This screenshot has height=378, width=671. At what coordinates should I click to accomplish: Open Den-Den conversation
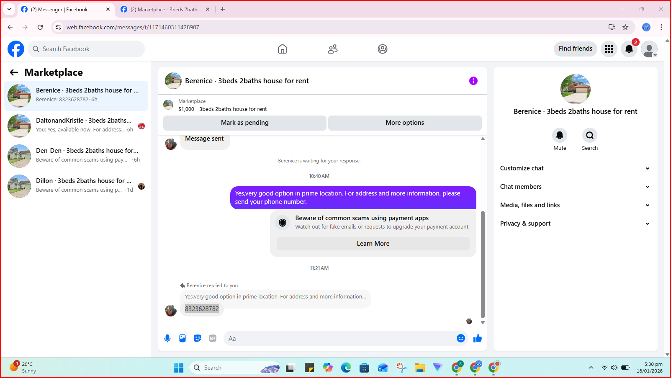(76, 156)
